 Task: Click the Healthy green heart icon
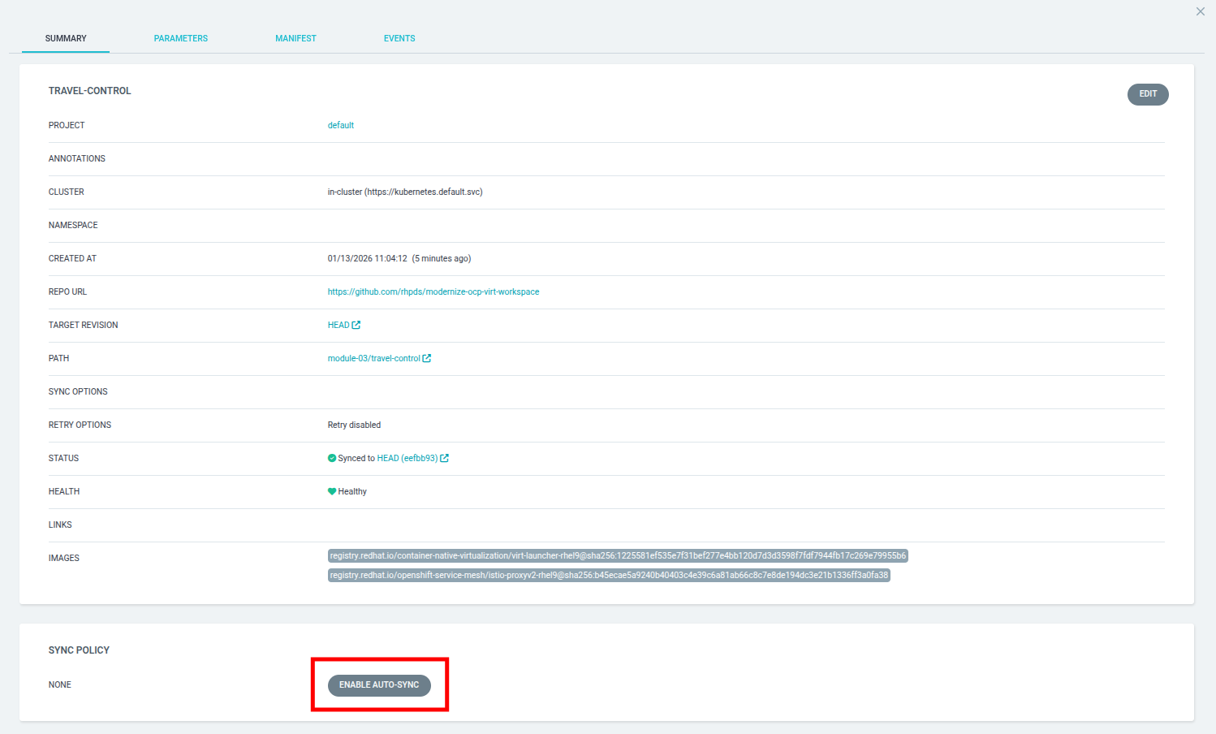[x=332, y=490]
